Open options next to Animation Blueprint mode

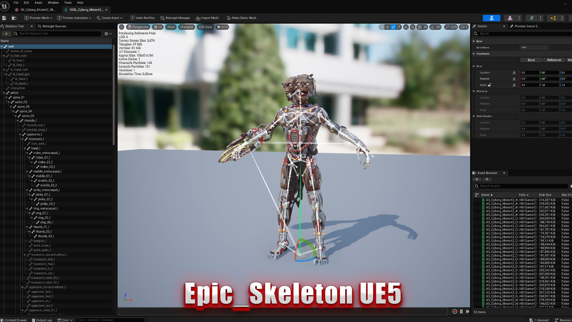point(562,18)
